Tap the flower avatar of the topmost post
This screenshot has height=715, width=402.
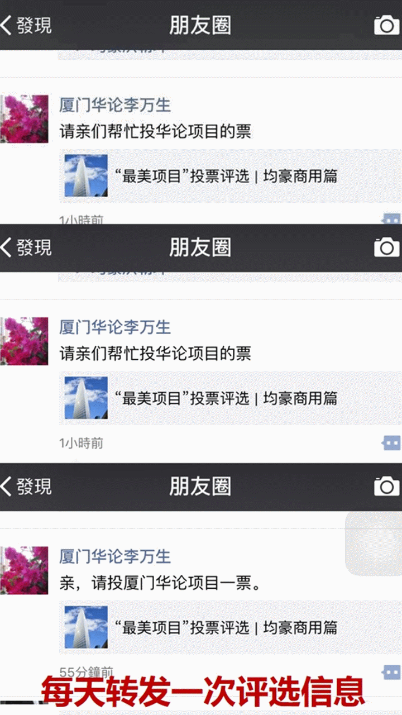pos(24,119)
